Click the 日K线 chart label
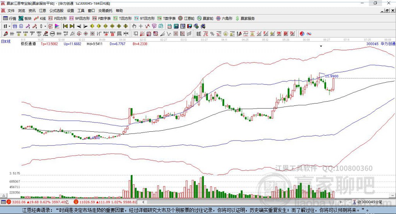This screenshot has height=214, width=396. tap(6, 41)
